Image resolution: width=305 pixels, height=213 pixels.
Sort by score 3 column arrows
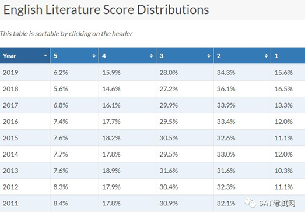click(x=209, y=56)
